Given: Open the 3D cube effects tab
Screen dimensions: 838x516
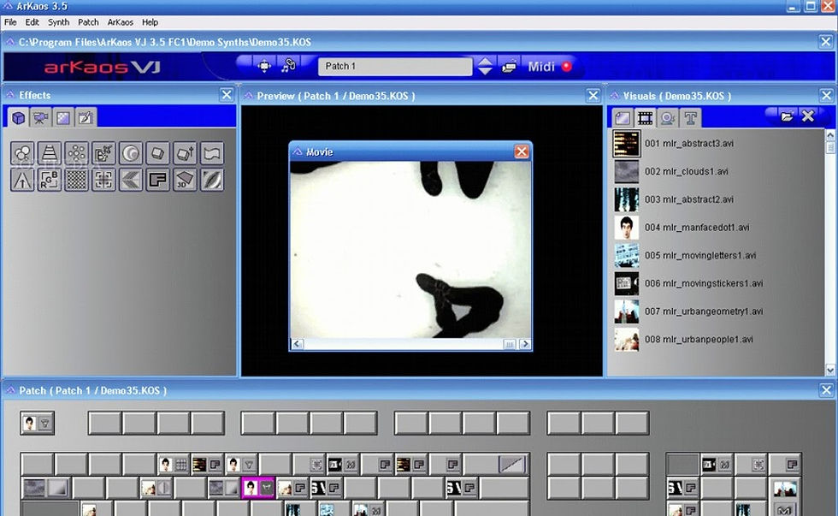Looking at the screenshot, I should tap(18, 117).
